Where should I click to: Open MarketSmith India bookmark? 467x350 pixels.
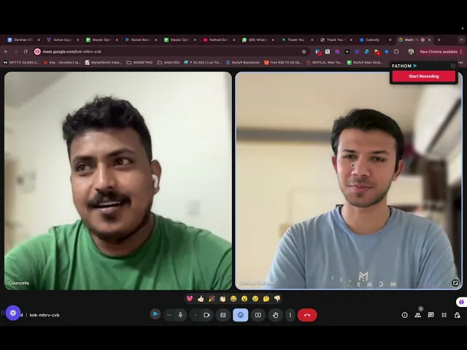[x=104, y=63]
